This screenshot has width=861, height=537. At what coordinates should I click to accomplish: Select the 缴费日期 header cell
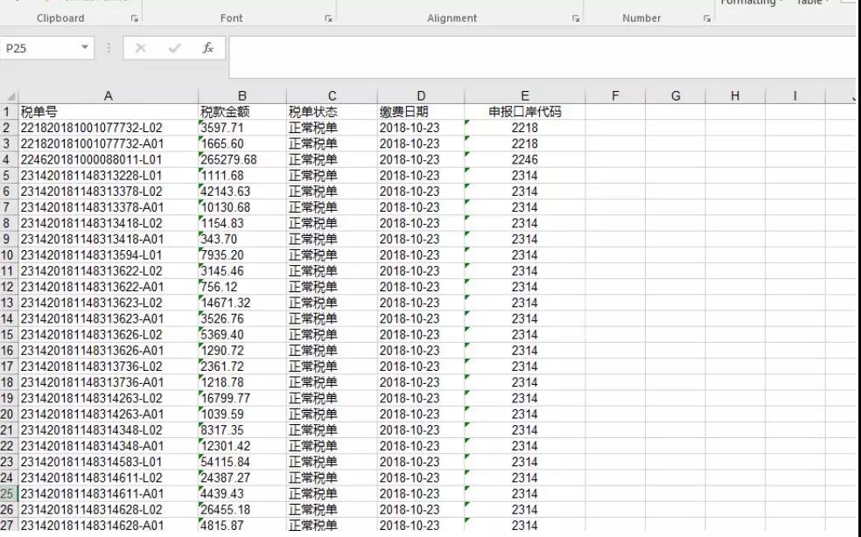coord(421,110)
